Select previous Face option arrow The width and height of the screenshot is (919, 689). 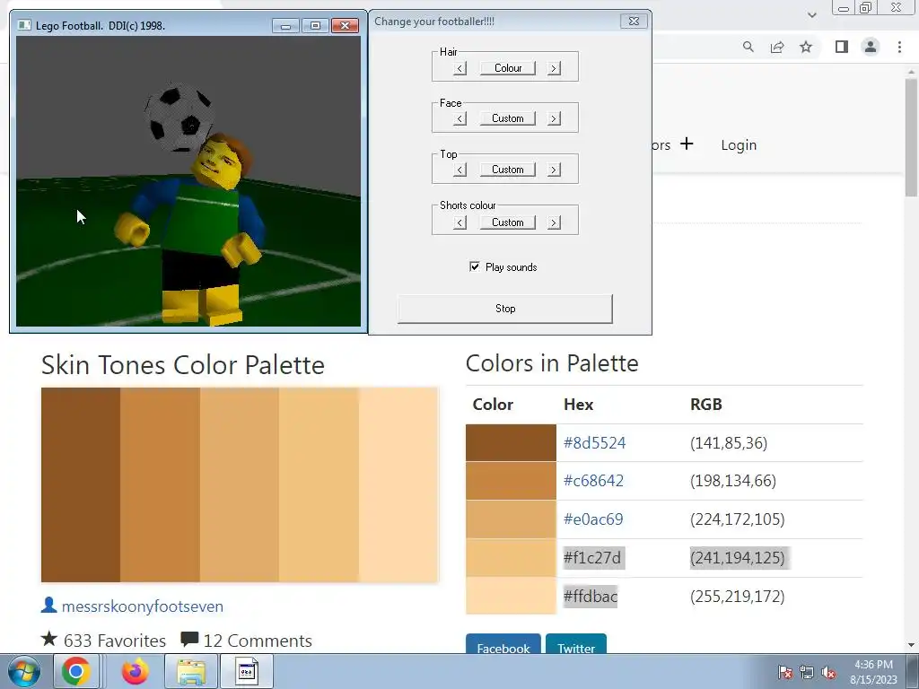click(x=460, y=119)
